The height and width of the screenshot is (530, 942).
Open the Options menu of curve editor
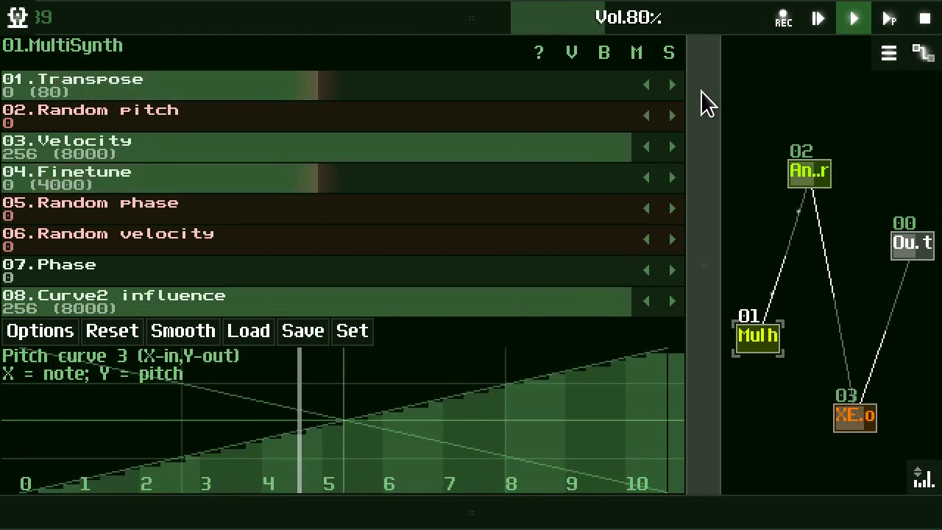coord(40,331)
